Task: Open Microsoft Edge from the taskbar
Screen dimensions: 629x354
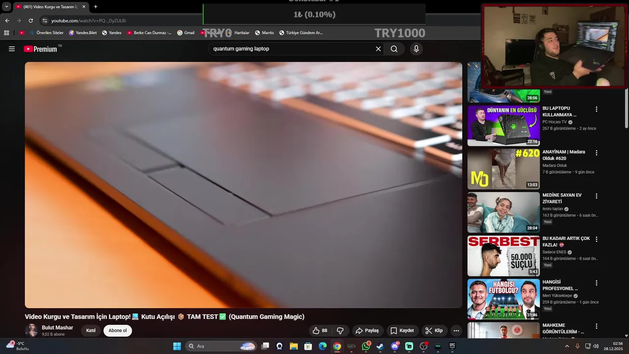Action: coord(322,346)
